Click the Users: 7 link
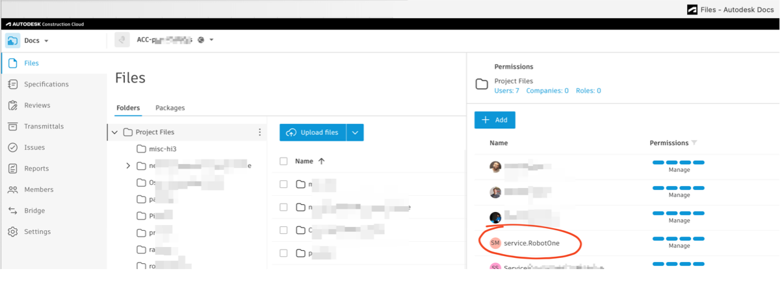The width and height of the screenshot is (780, 282). [507, 91]
